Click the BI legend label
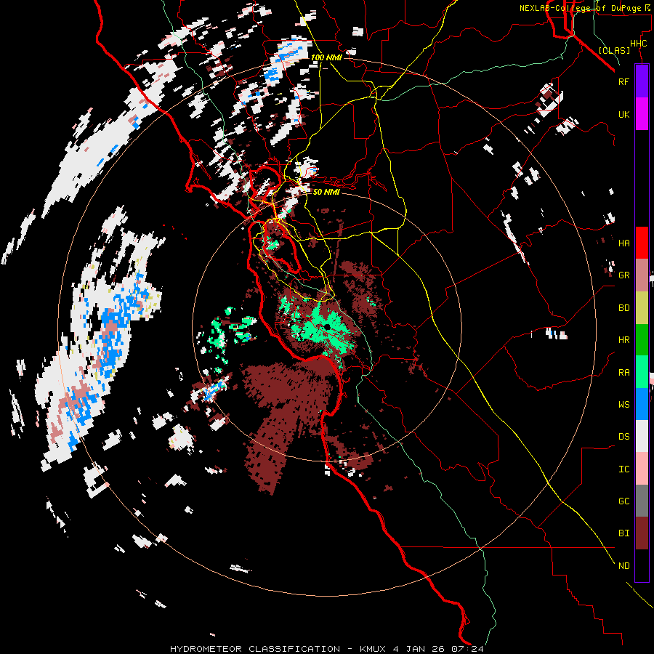 point(623,533)
